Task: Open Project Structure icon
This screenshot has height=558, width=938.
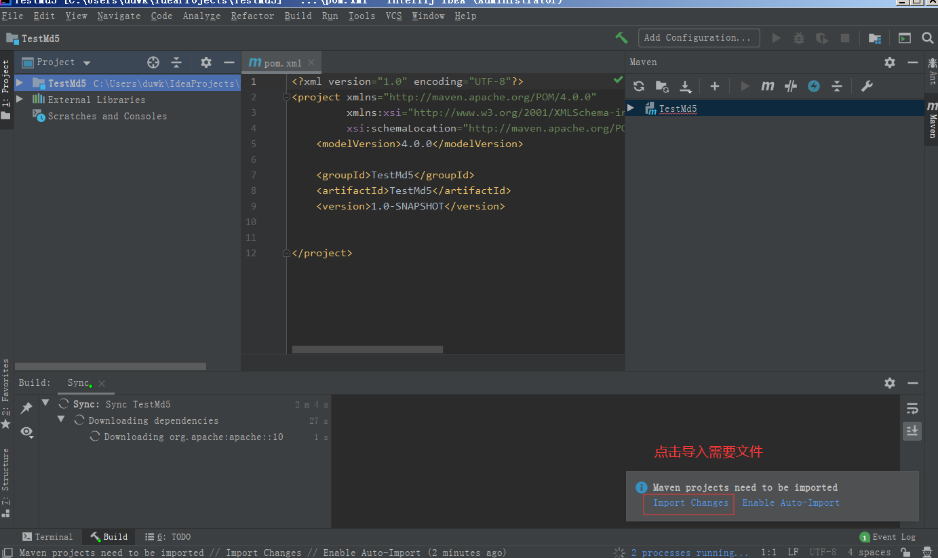Action: tap(875, 39)
